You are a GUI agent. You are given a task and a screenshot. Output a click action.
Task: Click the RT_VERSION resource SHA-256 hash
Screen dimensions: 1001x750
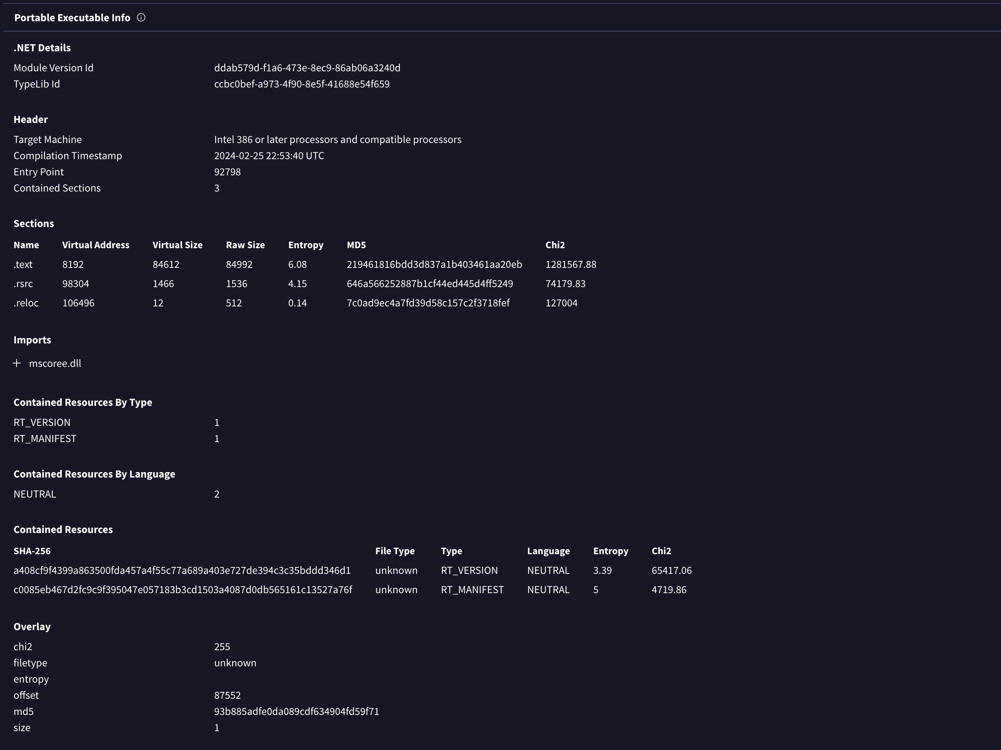click(x=182, y=570)
